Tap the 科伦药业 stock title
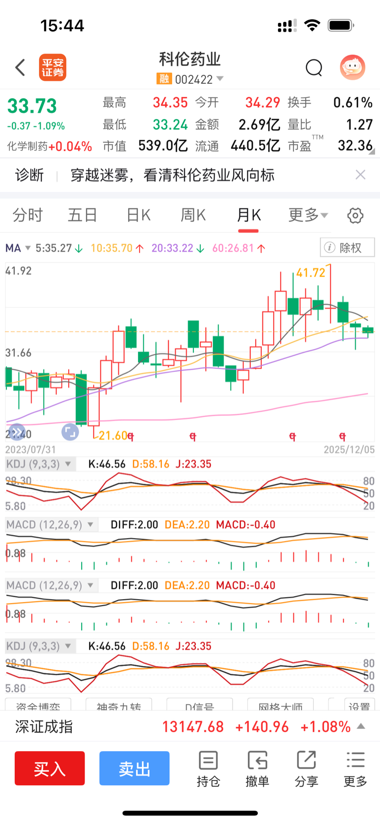The height and width of the screenshot is (824, 380). pyautogui.click(x=190, y=59)
